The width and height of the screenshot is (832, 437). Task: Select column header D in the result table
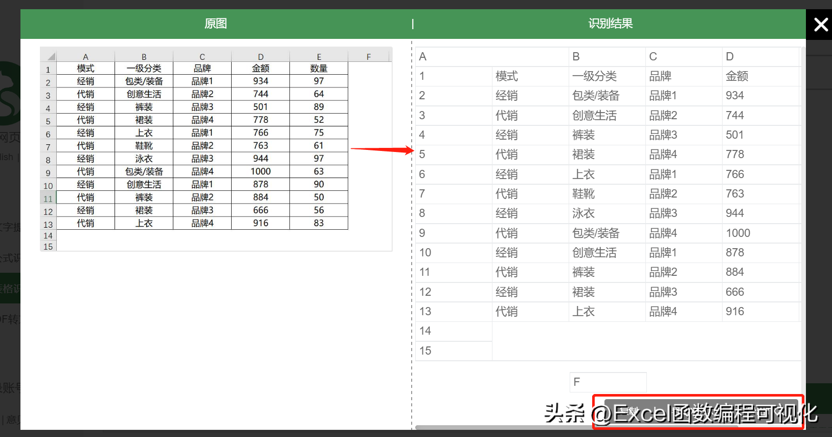pyautogui.click(x=760, y=57)
